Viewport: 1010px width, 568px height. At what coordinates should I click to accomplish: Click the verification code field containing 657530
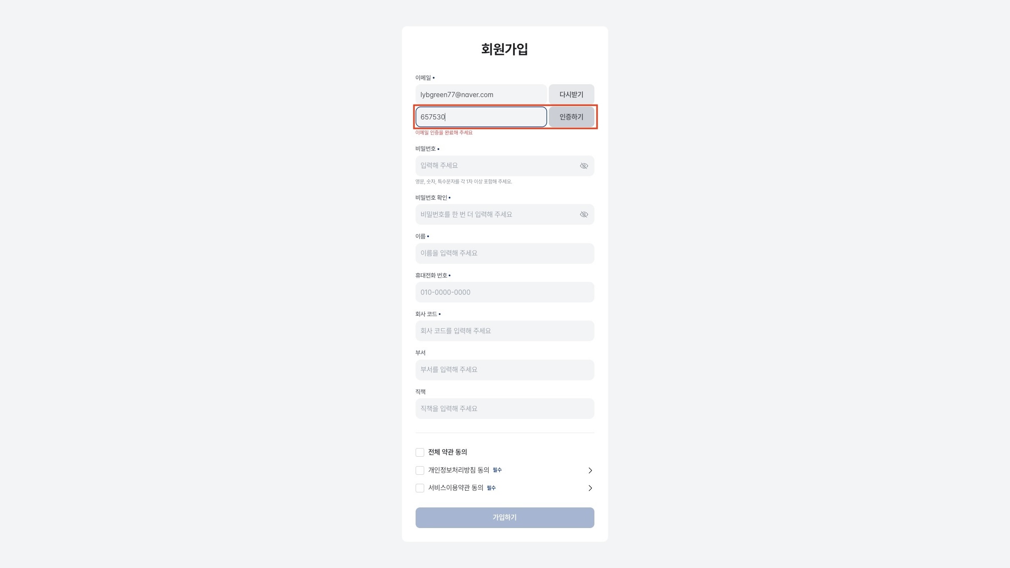481,117
